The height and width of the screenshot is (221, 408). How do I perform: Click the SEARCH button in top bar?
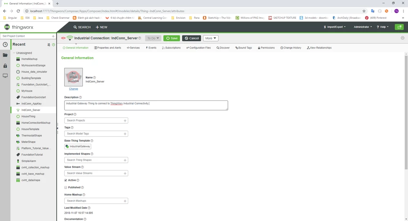pyautogui.click(x=82, y=27)
